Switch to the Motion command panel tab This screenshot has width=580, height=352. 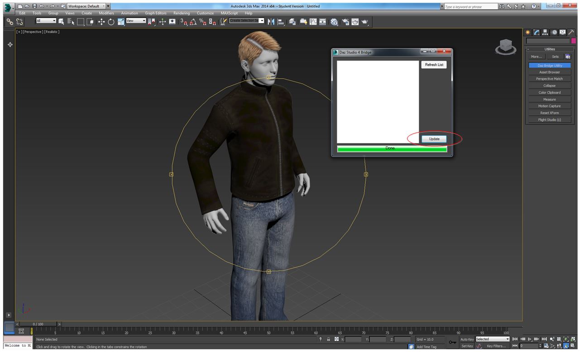(554, 32)
